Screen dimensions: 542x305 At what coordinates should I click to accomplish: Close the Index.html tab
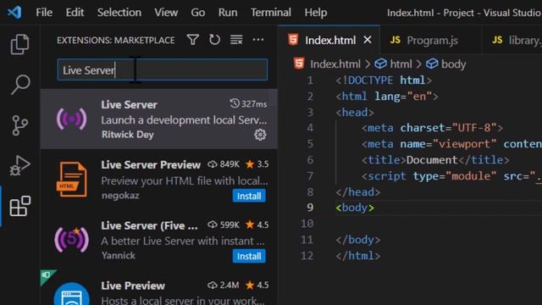click(368, 40)
